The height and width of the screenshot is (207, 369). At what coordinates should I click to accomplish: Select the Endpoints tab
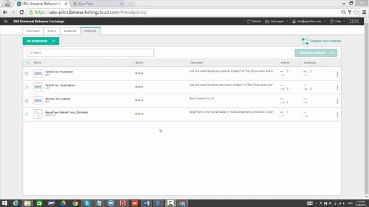pos(91,31)
